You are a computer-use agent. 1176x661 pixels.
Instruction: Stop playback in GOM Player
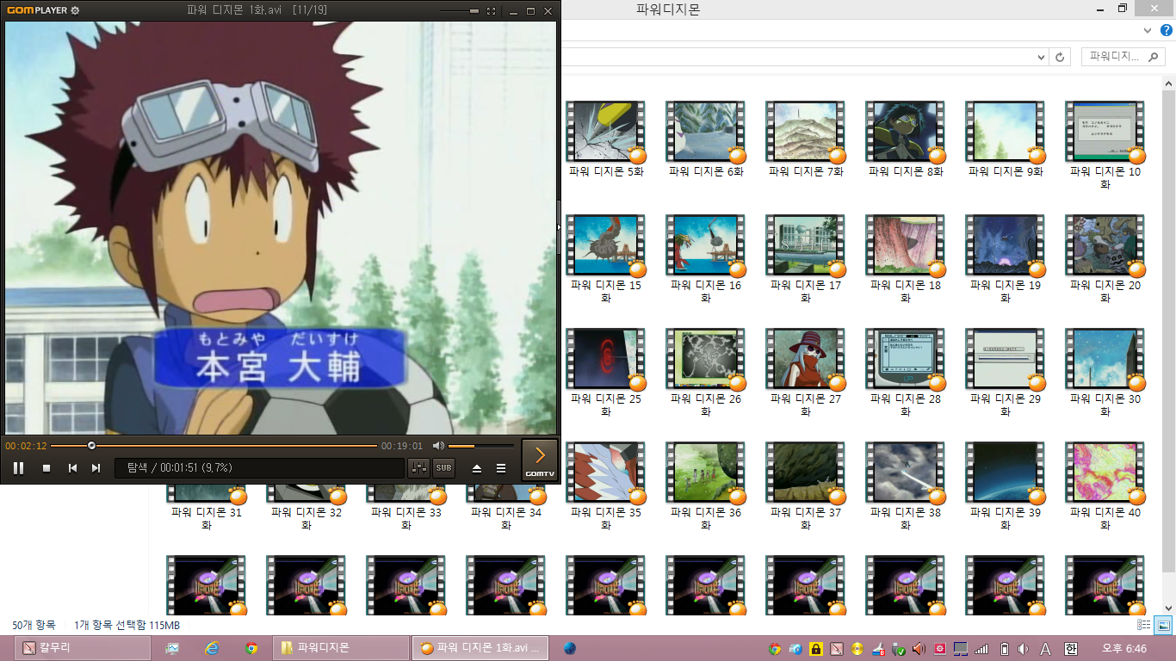tap(46, 468)
